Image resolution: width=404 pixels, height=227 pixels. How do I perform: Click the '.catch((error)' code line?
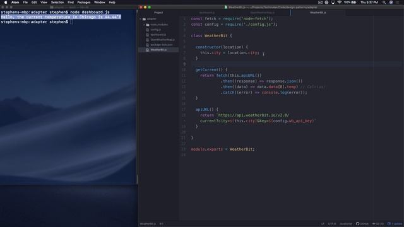[264, 93]
